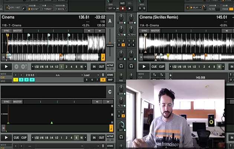Click deck A keylock music note icon
This screenshot has width=234, height=149.
(103, 57)
